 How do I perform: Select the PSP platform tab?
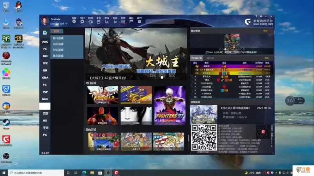45,92
